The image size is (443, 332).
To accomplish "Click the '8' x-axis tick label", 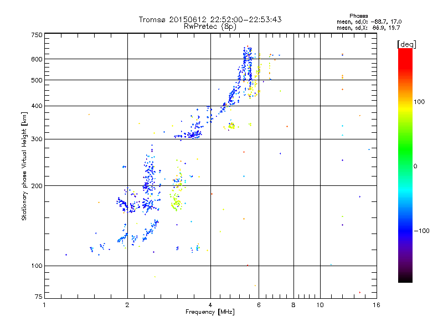I will (x=293, y=305).
